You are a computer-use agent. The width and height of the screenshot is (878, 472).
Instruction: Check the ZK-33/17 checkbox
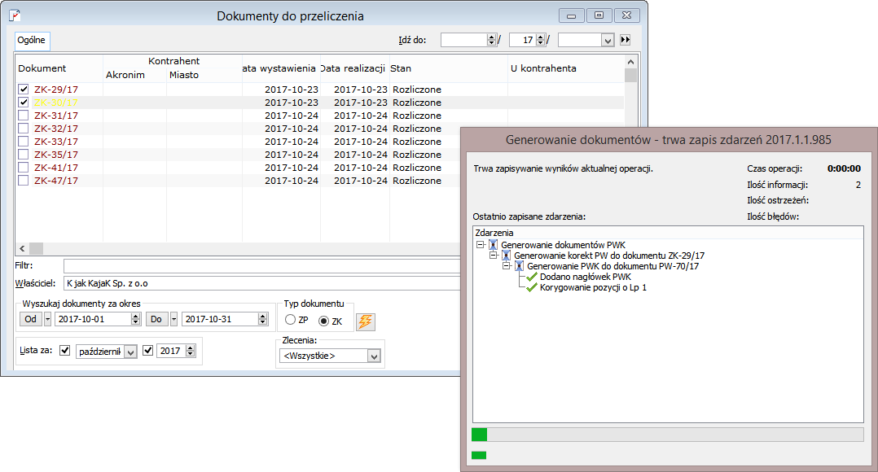coord(23,142)
